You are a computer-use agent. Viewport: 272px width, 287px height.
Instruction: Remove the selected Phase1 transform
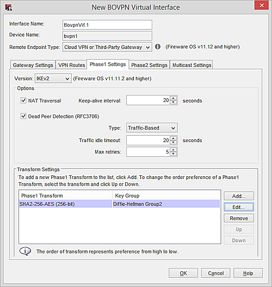coord(239,218)
